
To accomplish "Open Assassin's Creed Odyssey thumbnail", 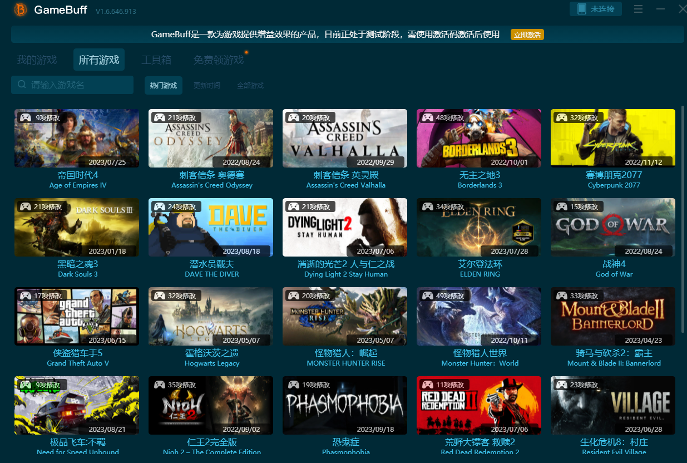I will [x=211, y=138].
